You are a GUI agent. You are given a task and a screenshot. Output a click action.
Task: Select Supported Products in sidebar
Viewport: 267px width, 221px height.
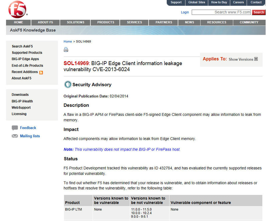(x=27, y=53)
